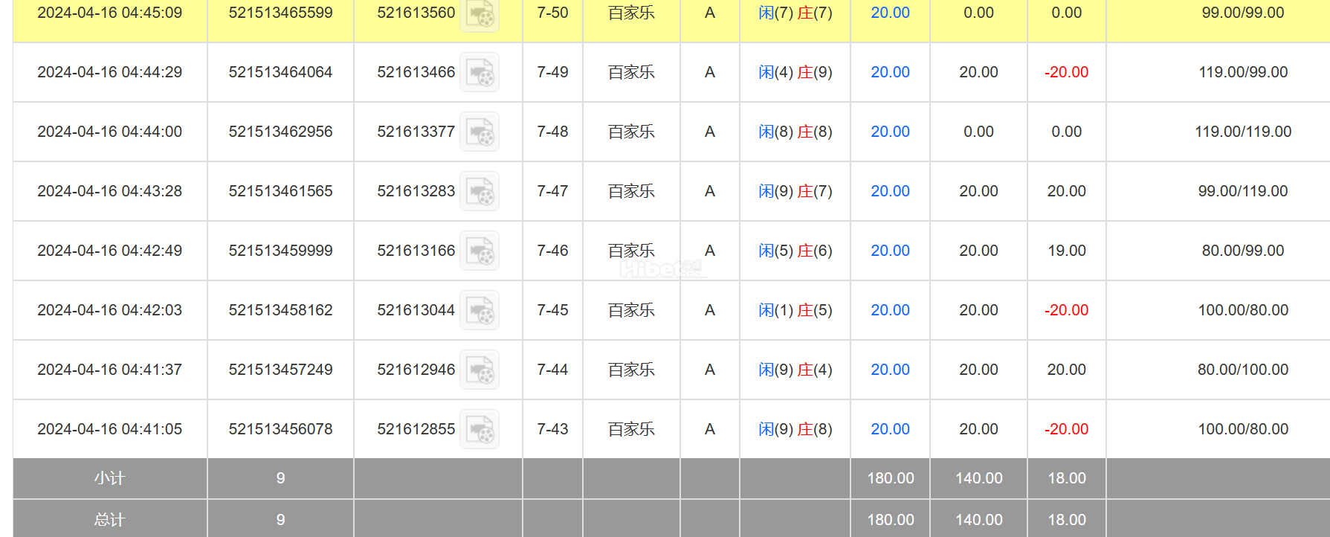Select order number 521513456078
The width and height of the screenshot is (1330, 537).
[280, 429]
